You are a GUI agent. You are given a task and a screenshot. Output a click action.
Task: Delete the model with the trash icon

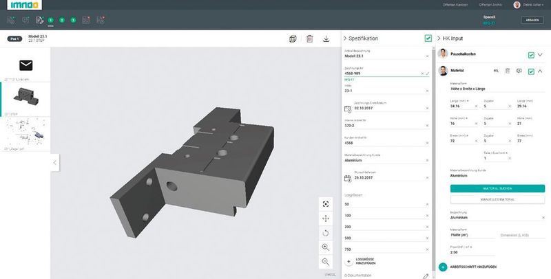point(309,39)
